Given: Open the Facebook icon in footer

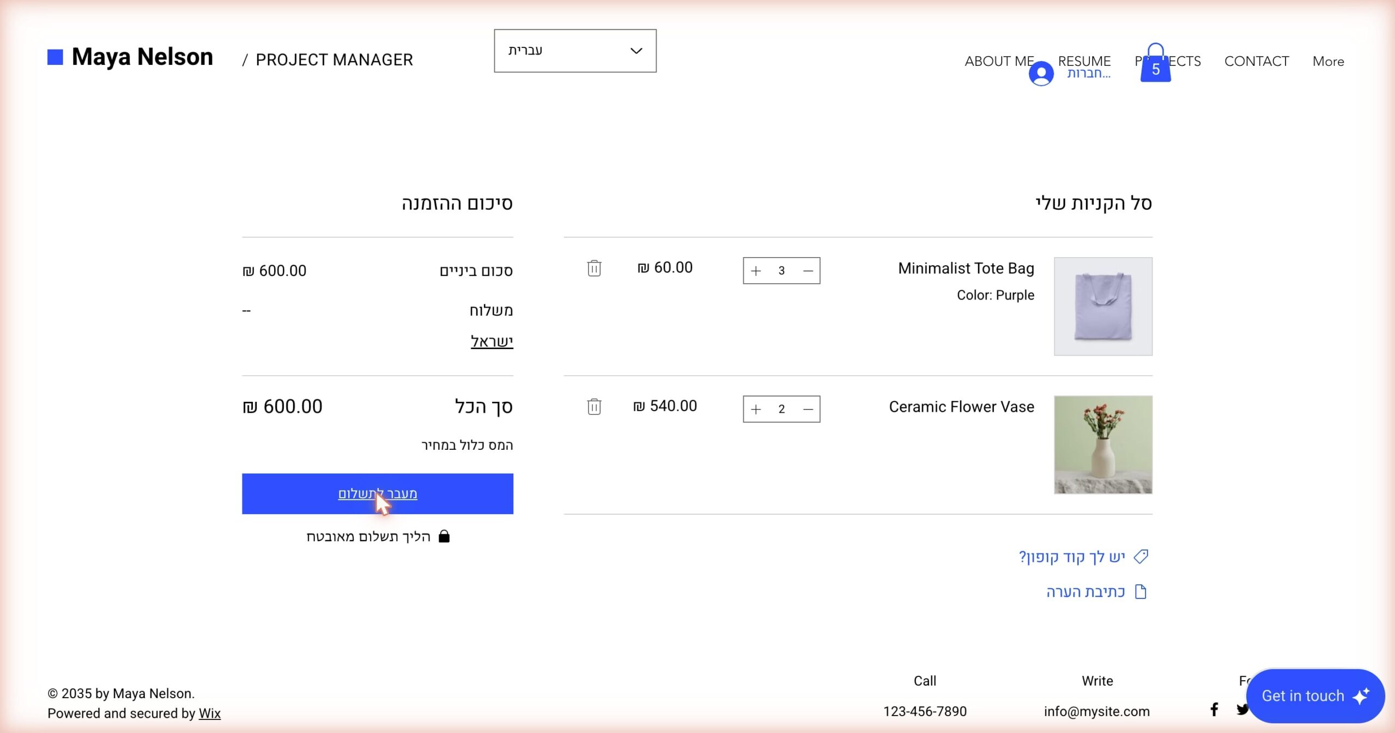Looking at the screenshot, I should (x=1214, y=709).
